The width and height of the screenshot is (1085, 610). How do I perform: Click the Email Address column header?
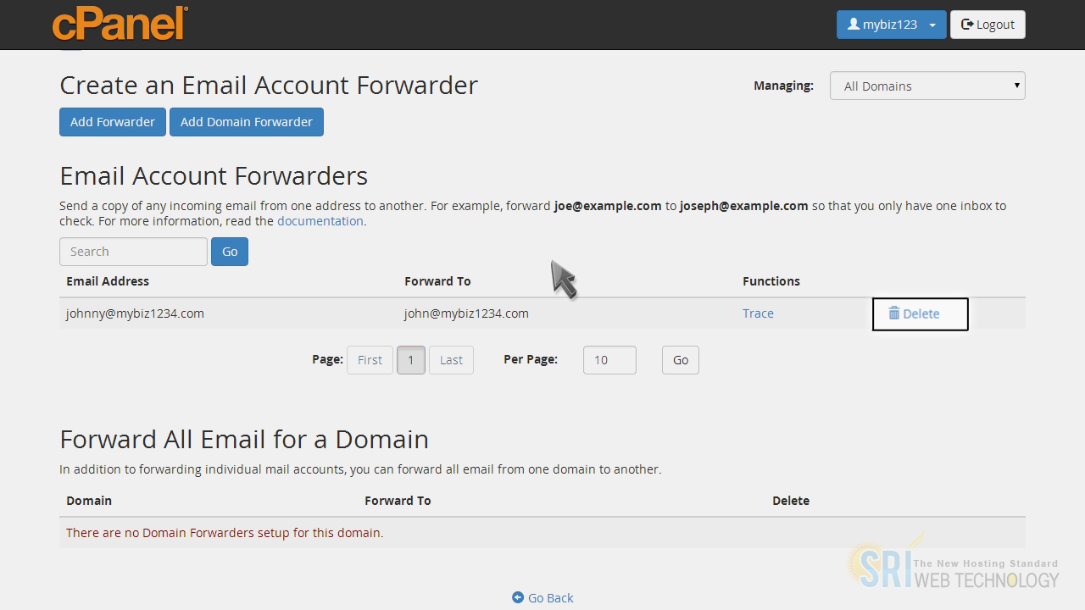coord(108,281)
